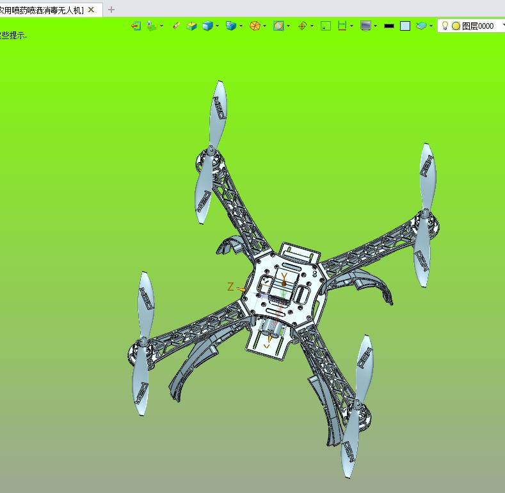The height and width of the screenshot is (493, 505).
Task: Click the green layered-surface tool icon
Action: tap(152, 26)
